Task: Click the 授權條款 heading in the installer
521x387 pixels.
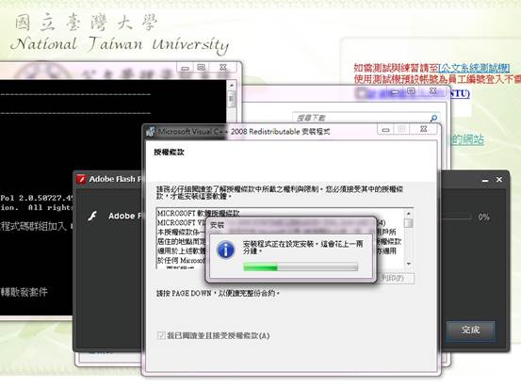Action: [x=169, y=153]
